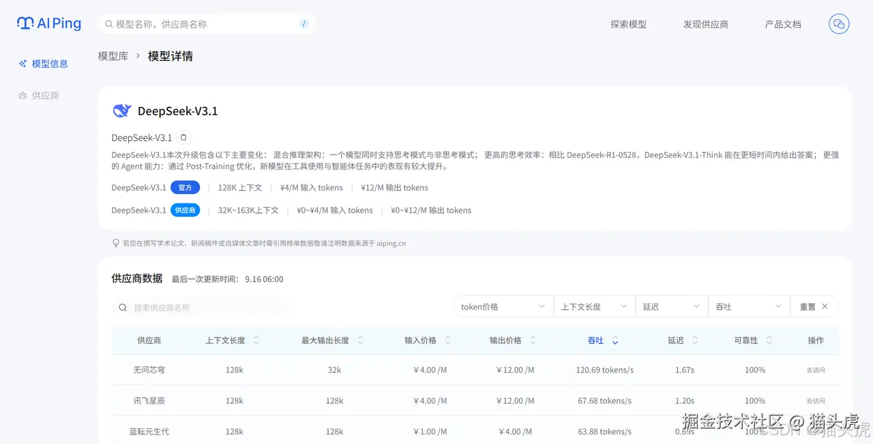Click the 操作 column header
Viewport: 873px width, 444px height.
click(x=816, y=340)
